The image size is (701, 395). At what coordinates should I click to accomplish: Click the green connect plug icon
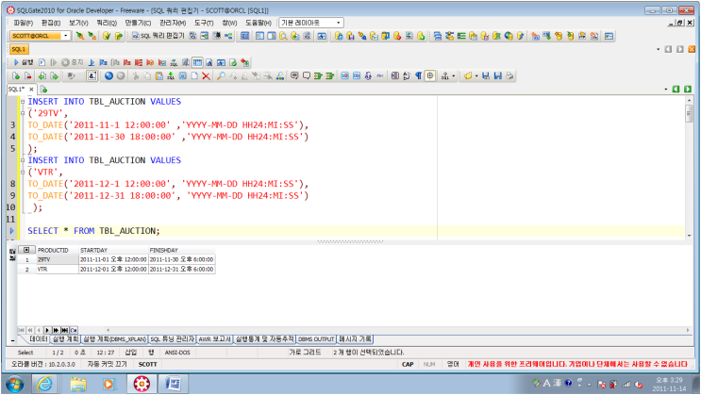[x=80, y=36]
